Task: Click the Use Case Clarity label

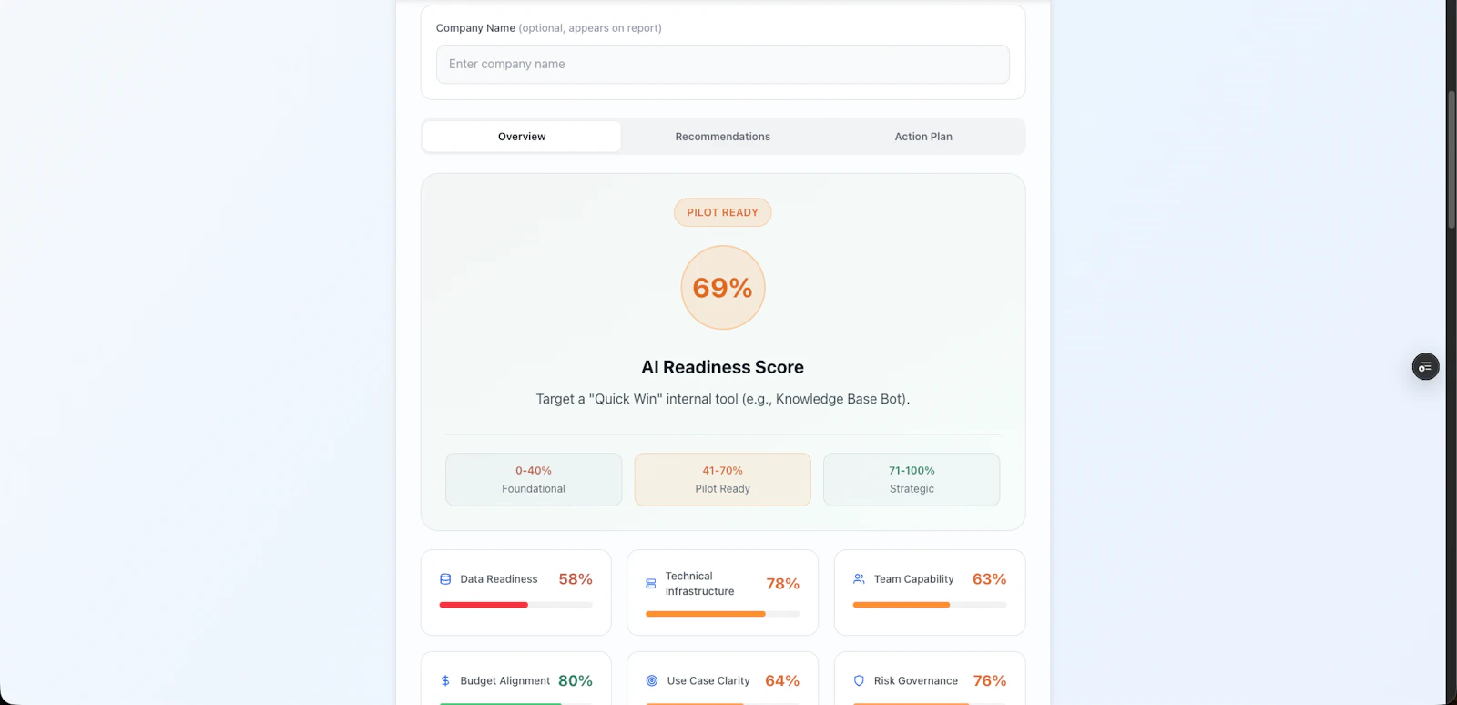Action: (708, 681)
